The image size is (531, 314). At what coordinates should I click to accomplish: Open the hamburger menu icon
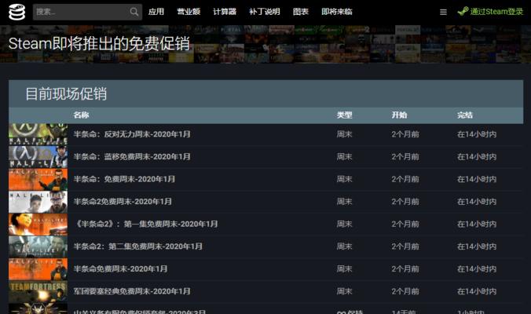click(x=443, y=13)
